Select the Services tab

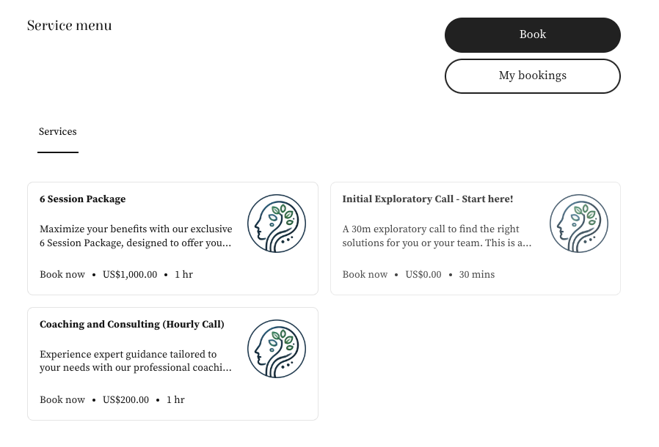point(57,132)
